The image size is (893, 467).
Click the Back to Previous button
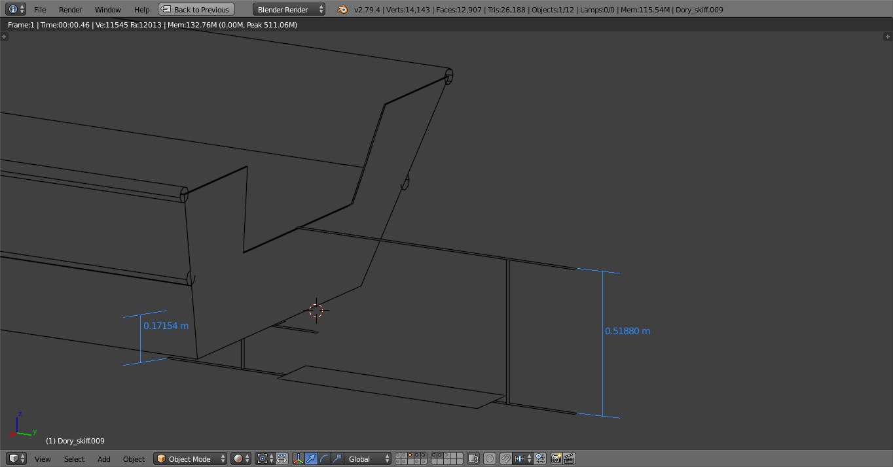(196, 9)
